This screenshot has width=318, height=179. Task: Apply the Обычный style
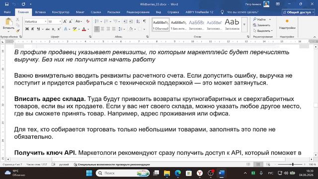[x=160, y=24]
